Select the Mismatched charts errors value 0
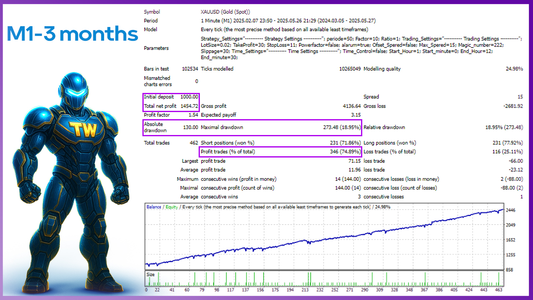This screenshot has width=533, height=300. 197,81
